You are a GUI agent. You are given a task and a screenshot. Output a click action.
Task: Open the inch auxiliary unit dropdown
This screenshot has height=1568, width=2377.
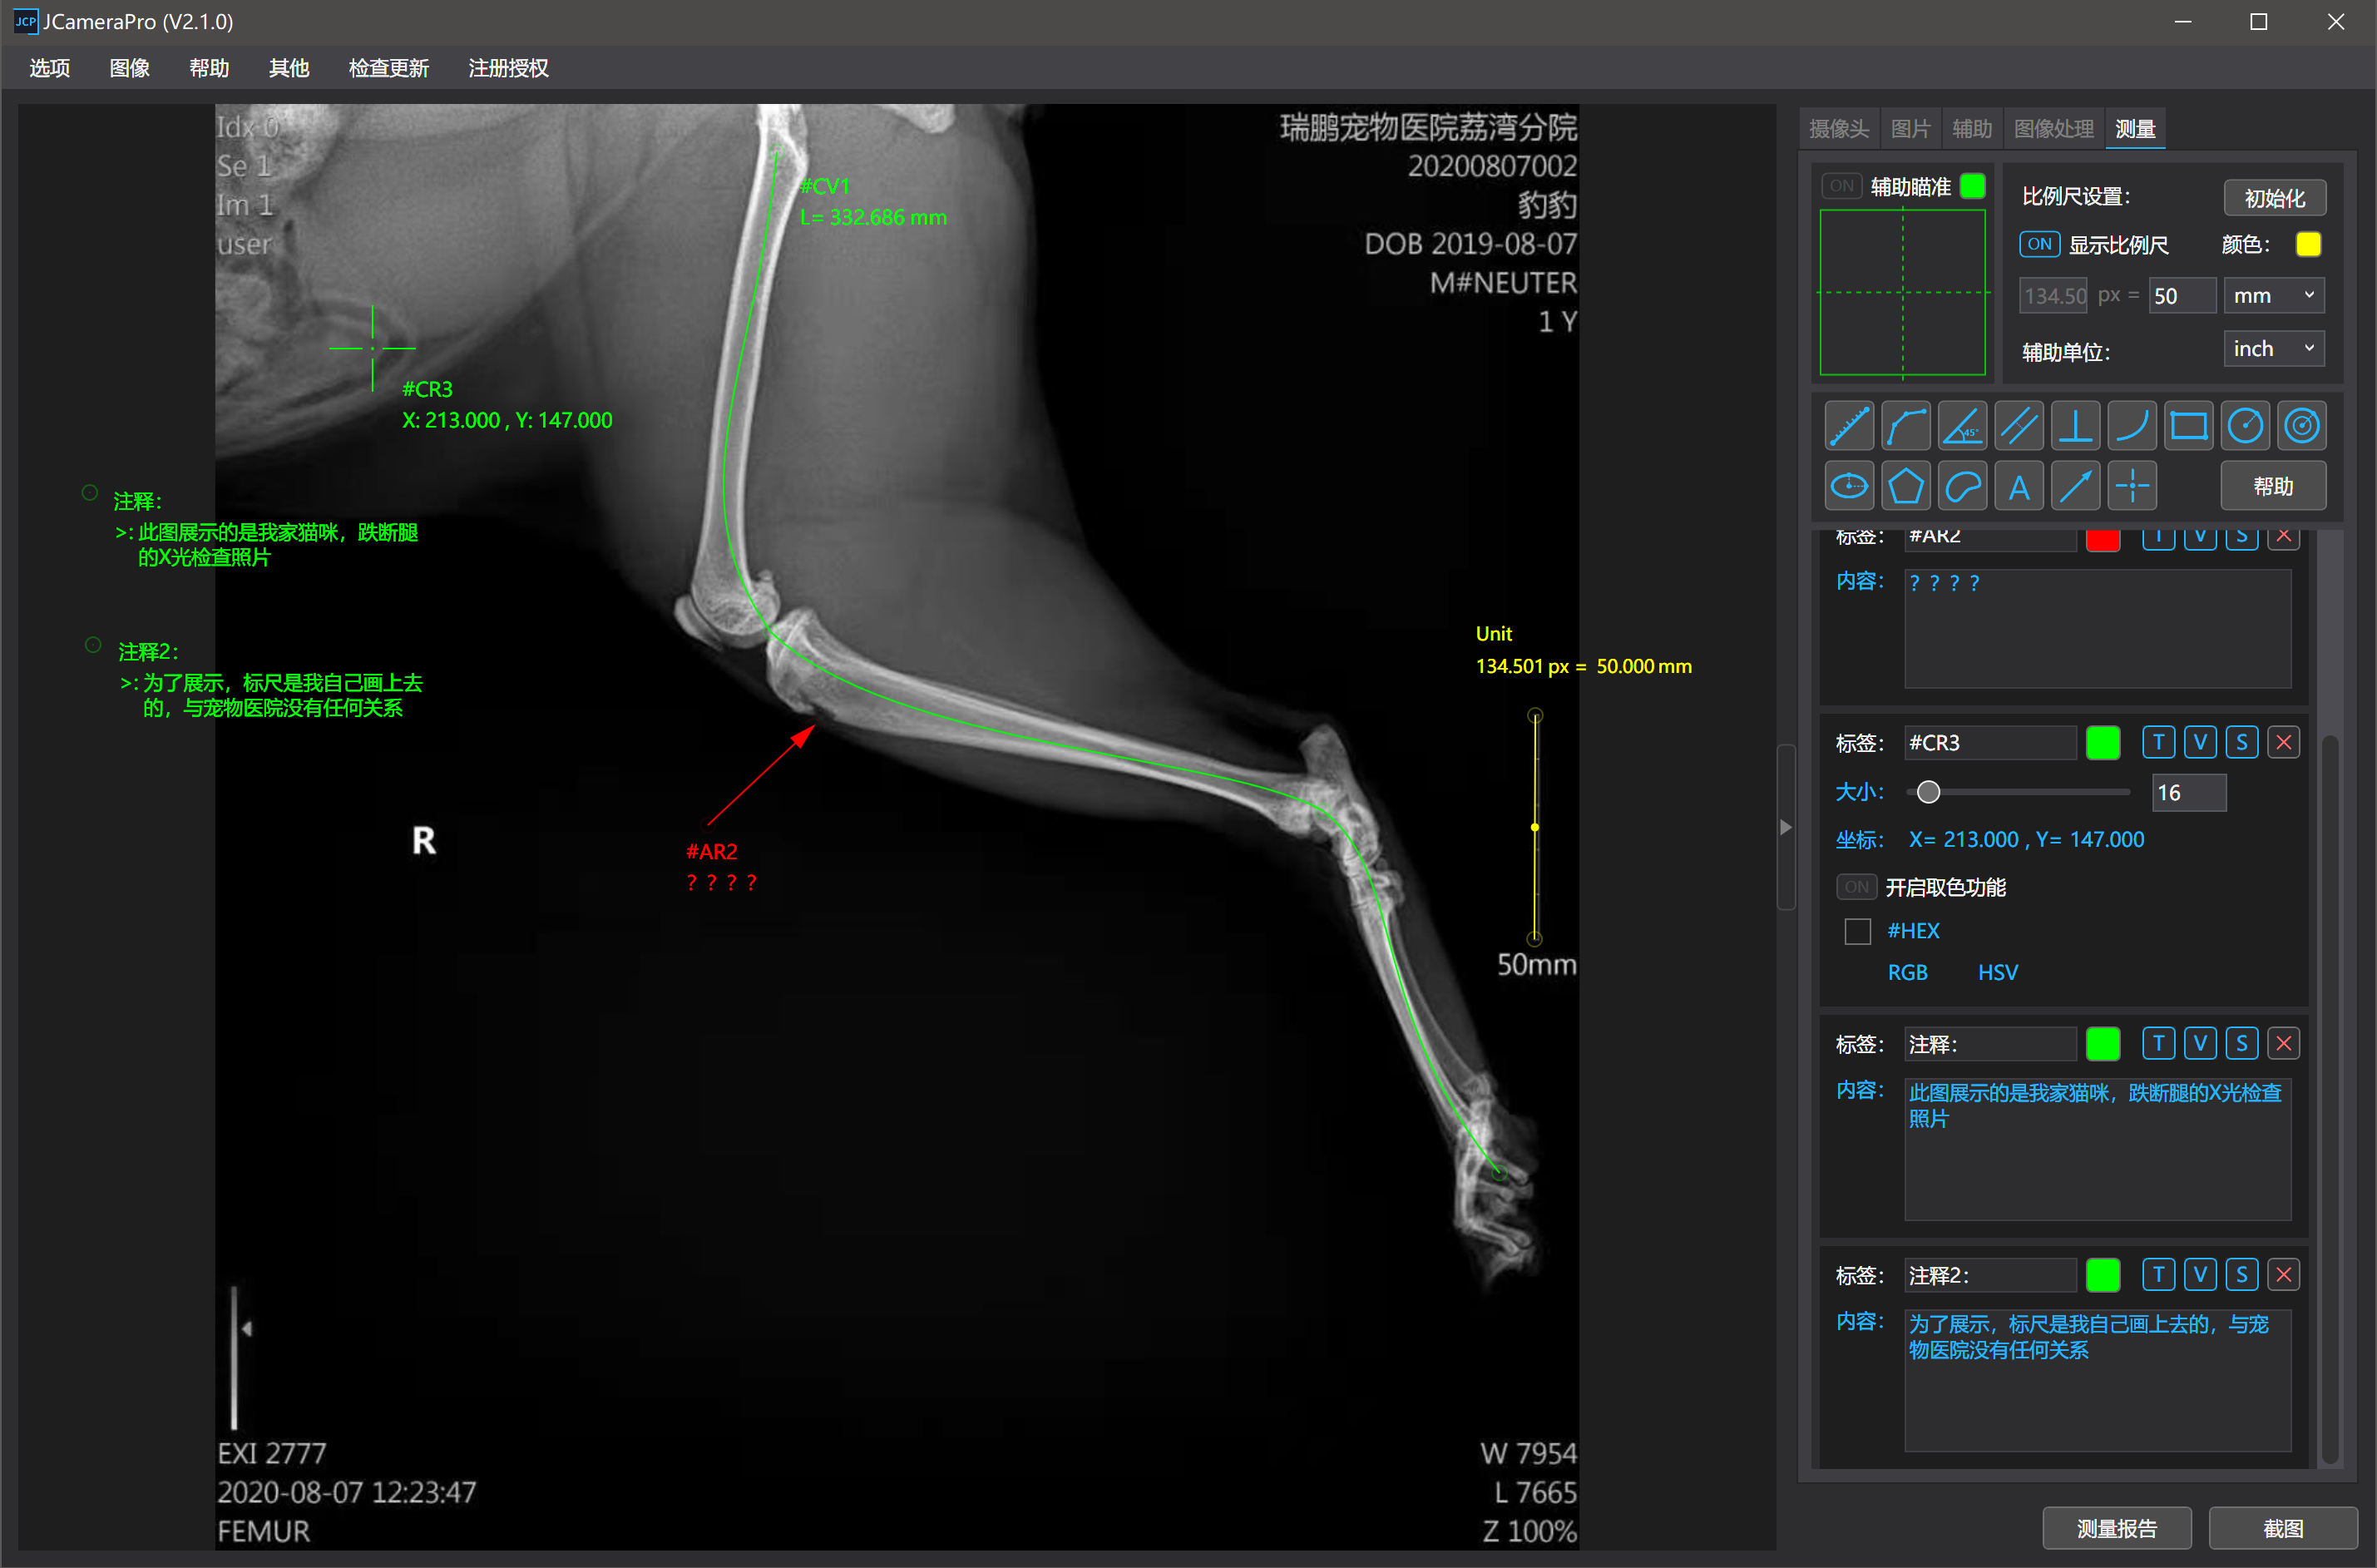click(x=2273, y=349)
